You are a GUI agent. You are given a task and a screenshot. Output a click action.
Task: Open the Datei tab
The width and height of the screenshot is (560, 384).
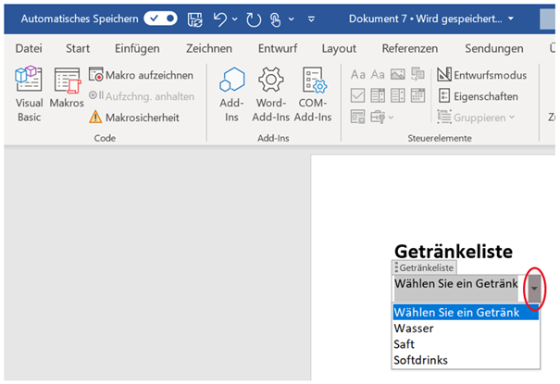[29, 48]
